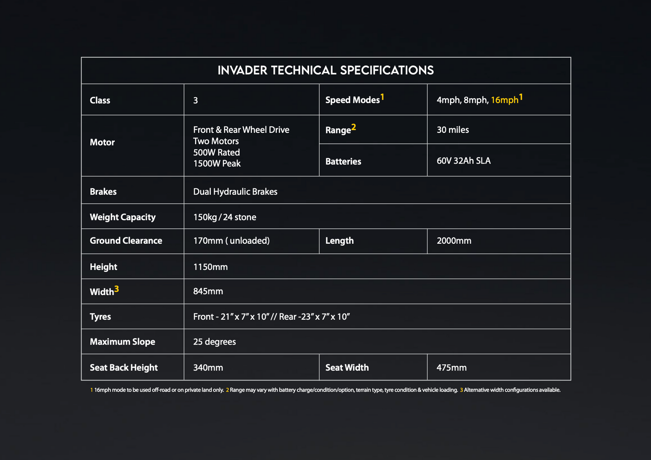Select the '2000mm' length value
The height and width of the screenshot is (460, 651).
pyautogui.click(x=454, y=241)
